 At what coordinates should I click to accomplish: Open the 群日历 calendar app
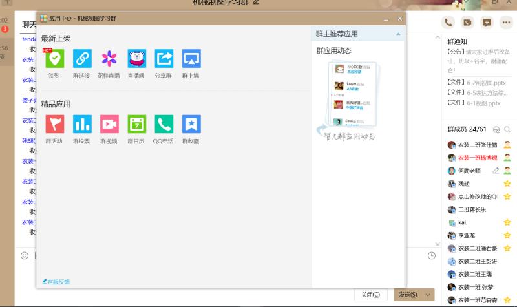tap(136, 124)
